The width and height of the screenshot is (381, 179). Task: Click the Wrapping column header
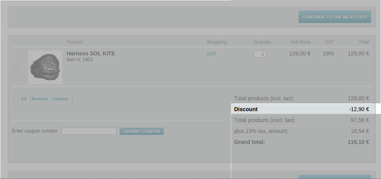tap(217, 42)
